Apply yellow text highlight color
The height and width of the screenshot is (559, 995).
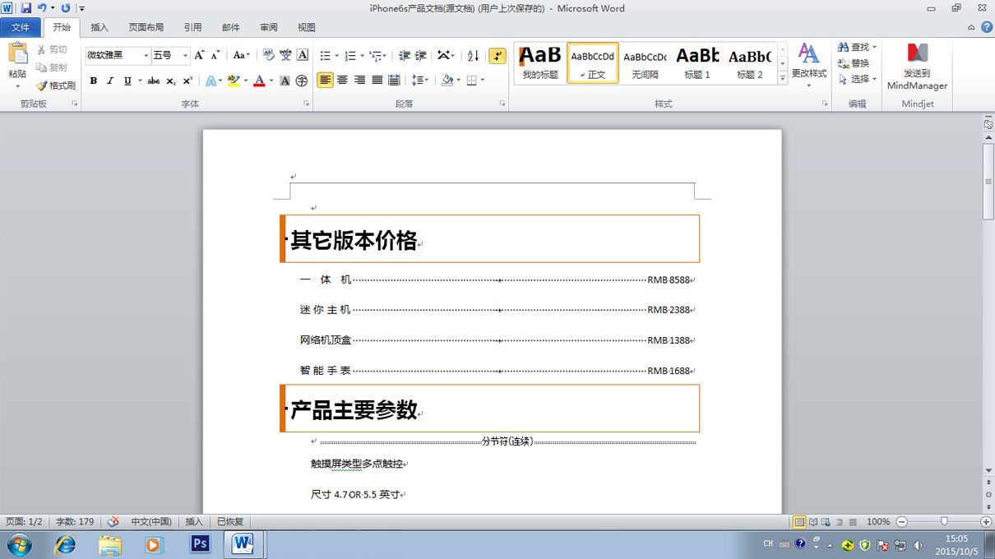[234, 81]
